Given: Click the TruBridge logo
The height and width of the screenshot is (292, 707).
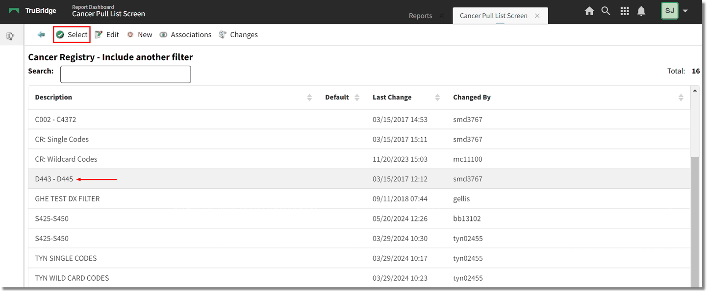Looking at the screenshot, I should [32, 11].
